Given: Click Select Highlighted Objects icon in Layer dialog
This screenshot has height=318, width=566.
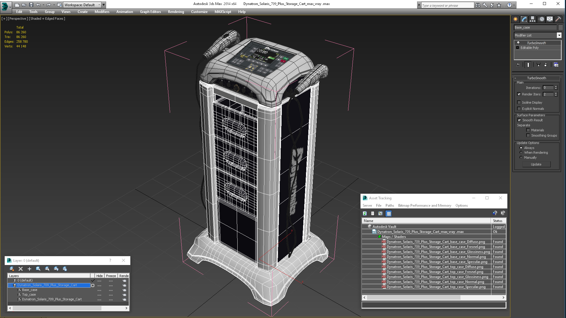Looking at the screenshot, I should click(38, 269).
